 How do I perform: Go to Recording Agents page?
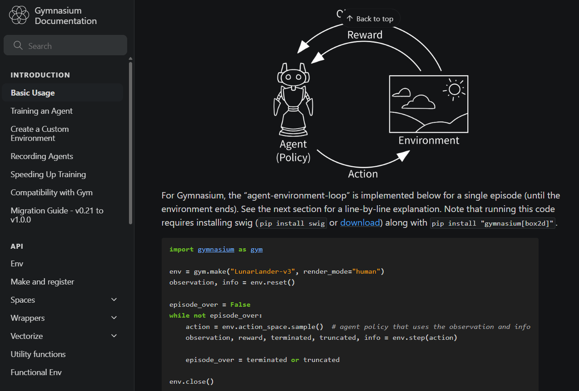click(x=42, y=156)
